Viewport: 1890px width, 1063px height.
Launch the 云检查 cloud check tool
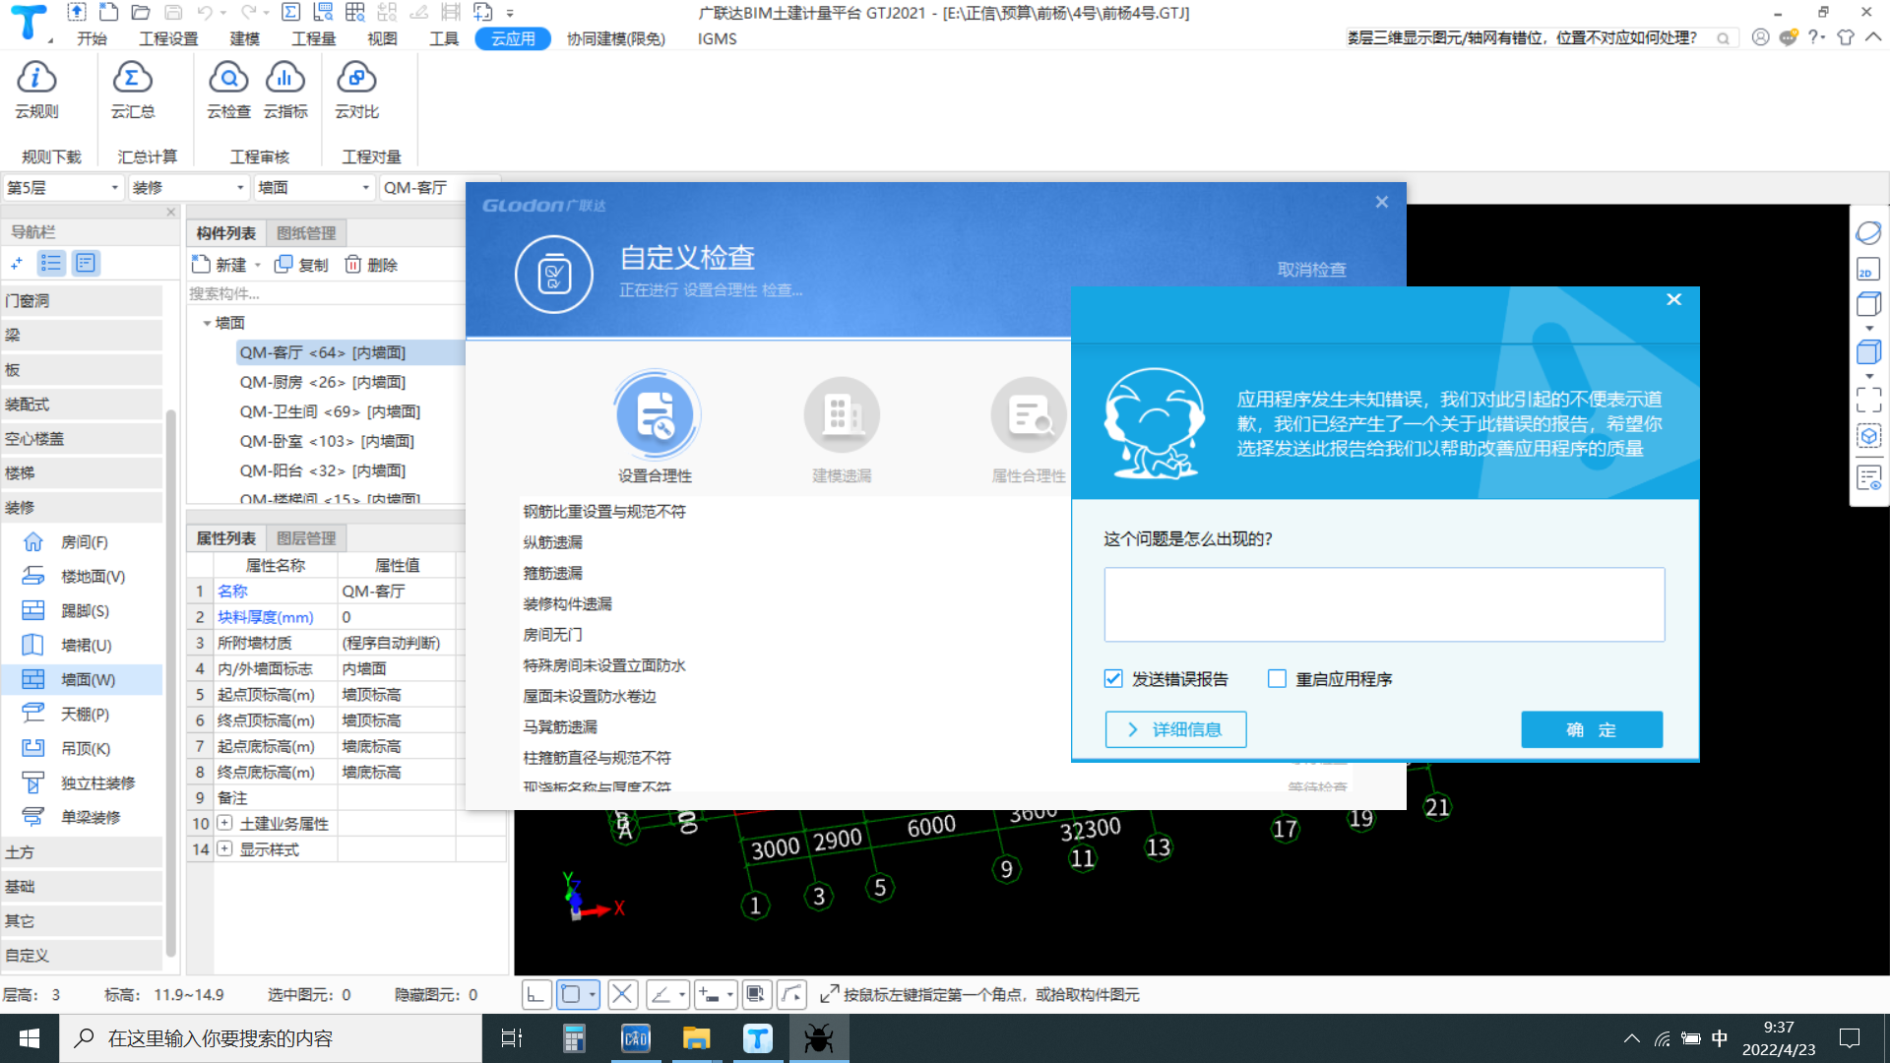point(228,89)
